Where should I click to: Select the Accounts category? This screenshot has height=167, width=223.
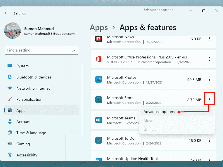click(42, 121)
